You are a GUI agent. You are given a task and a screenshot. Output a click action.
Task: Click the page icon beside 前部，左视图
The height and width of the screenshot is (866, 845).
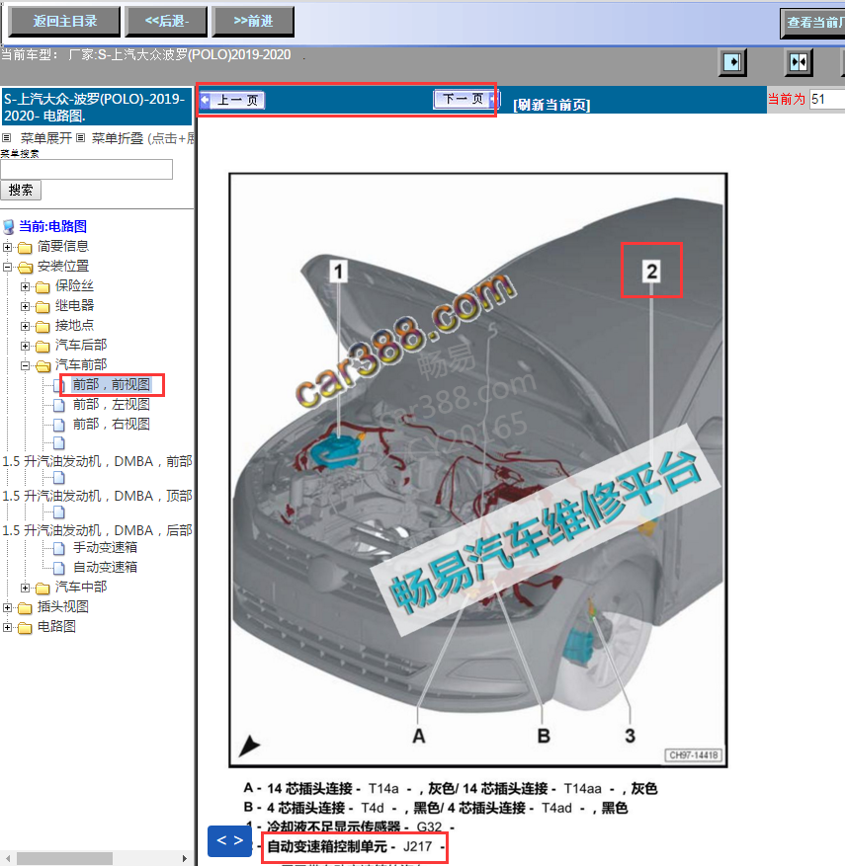59,406
